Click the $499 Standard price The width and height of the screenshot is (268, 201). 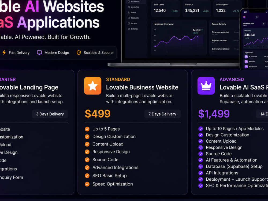click(98, 114)
